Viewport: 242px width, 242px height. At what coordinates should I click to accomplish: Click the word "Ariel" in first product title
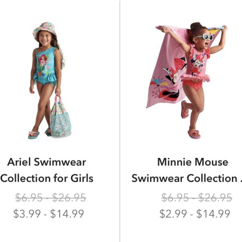point(19,162)
